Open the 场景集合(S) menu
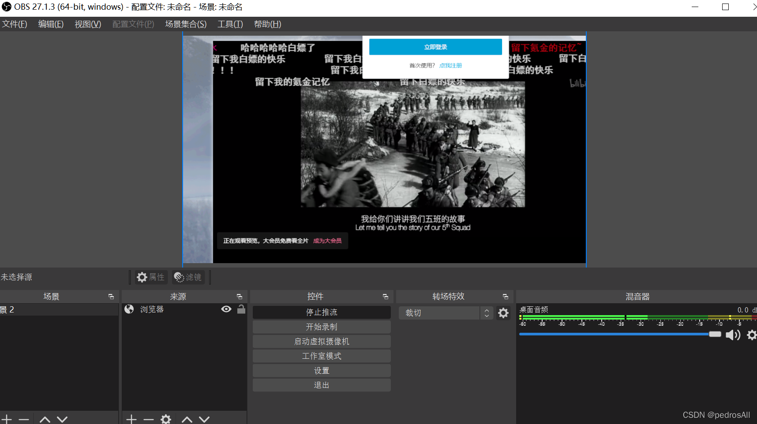Screen dimensions: 757x424 (186, 24)
